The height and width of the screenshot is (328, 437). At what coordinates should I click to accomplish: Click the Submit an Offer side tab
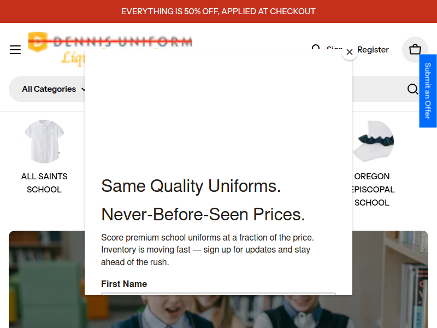click(428, 91)
